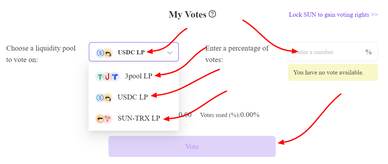The width and height of the screenshot is (388, 164).
Task: Choose 3pool LP from the list
Action: pos(134,77)
